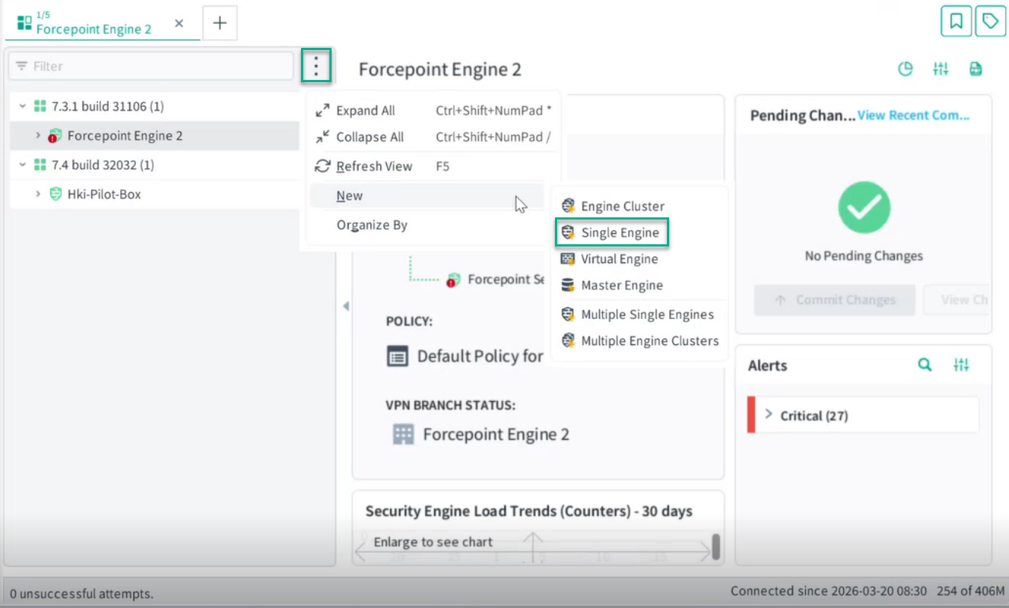Click the three-dot tree options menu button

point(317,66)
